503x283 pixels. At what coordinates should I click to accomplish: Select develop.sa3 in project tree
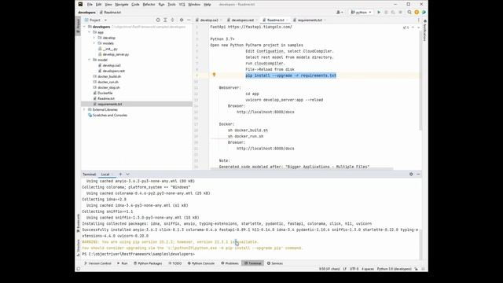pyautogui.click(x=112, y=65)
